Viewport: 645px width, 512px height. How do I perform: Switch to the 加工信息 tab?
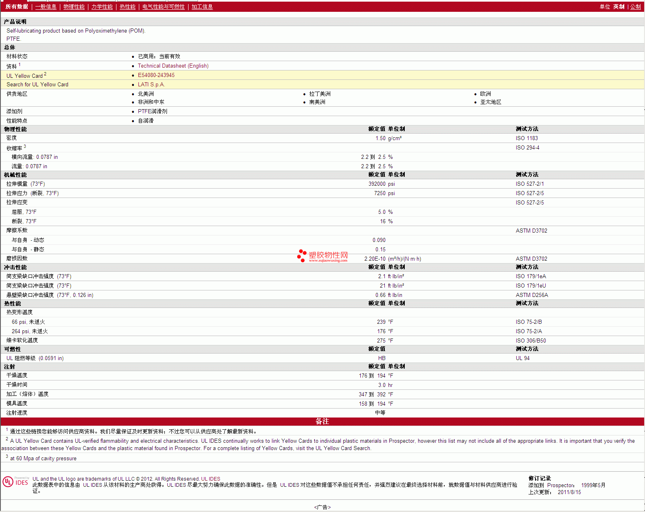tap(202, 7)
